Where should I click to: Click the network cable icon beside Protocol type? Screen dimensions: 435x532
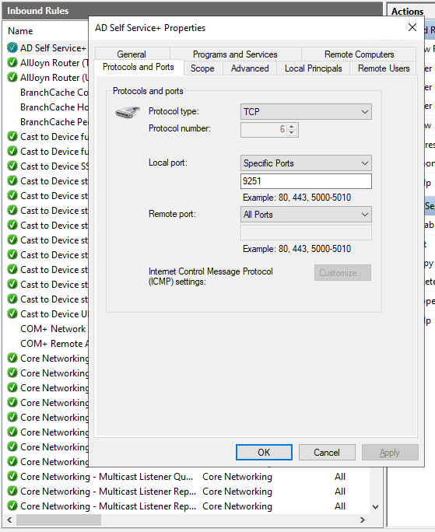128,112
